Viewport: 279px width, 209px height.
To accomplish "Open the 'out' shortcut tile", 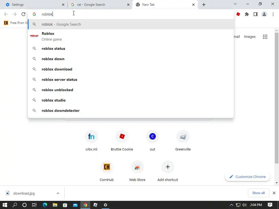I will tap(153, 140).
